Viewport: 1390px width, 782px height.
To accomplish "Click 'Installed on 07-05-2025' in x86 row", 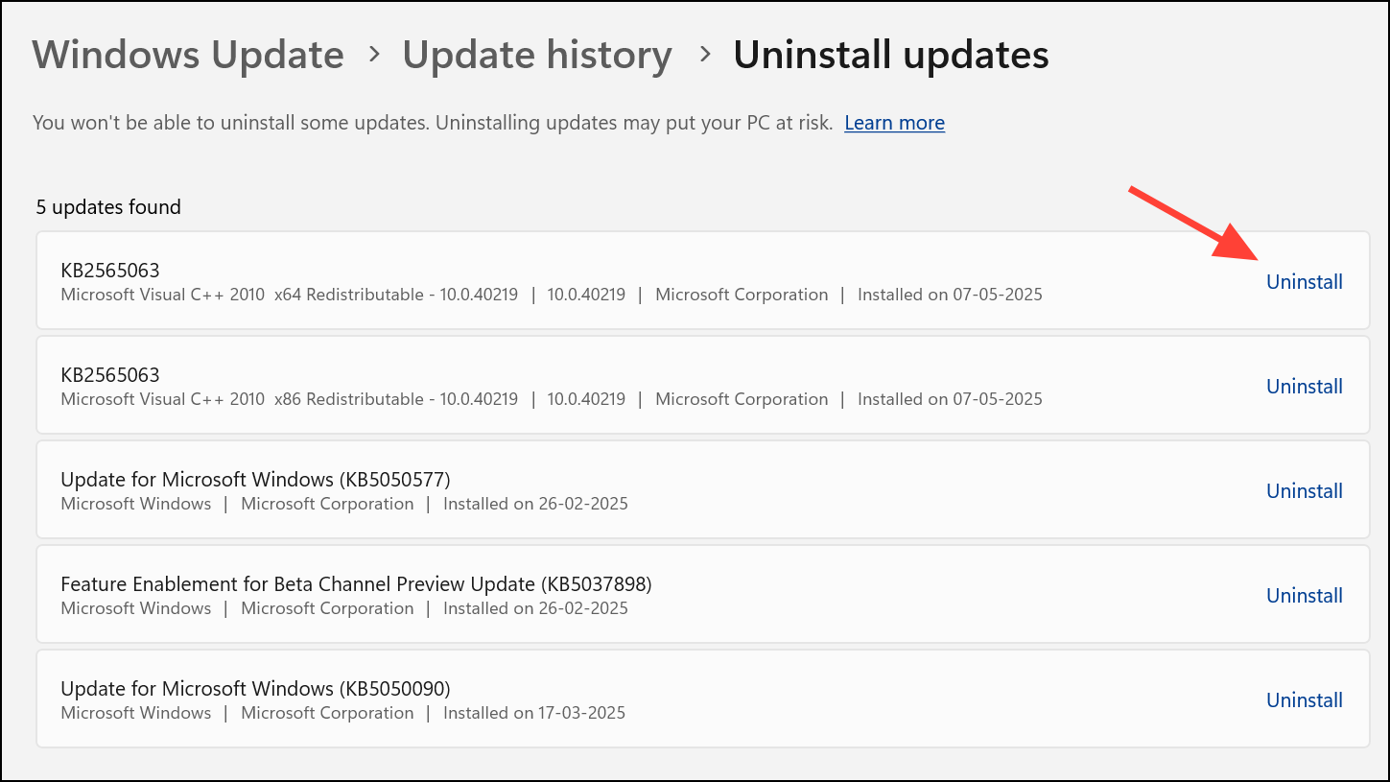I will [x=950, y=399].
